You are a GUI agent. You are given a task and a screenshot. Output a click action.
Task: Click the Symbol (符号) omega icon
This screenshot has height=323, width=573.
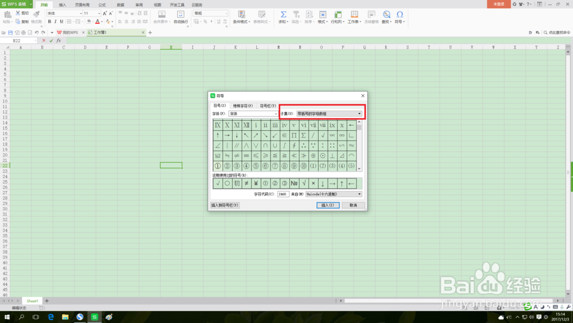400,15
